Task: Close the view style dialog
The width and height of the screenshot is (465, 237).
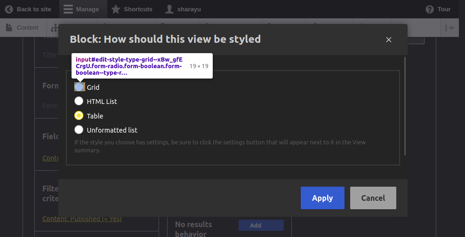Action: coord(389,39)
